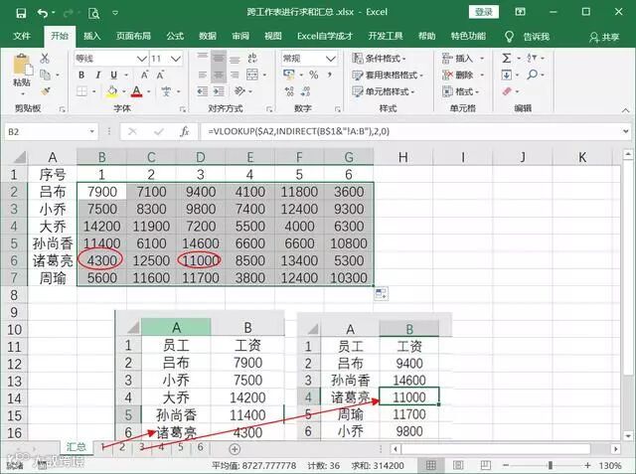Open Tell Me search lightbulb

click(509, 37)
